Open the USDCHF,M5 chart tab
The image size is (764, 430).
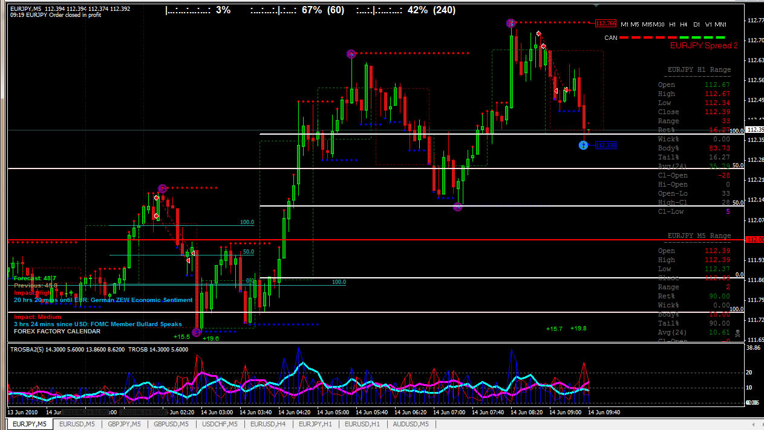tap(220, 424)
